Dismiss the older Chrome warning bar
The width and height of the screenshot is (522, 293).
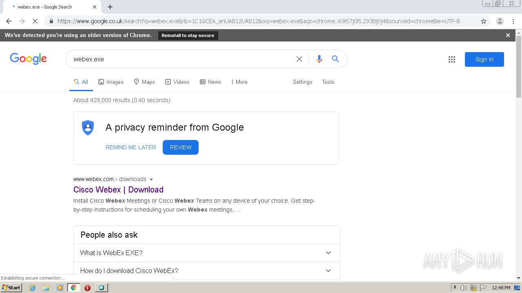tap(508, 35)
